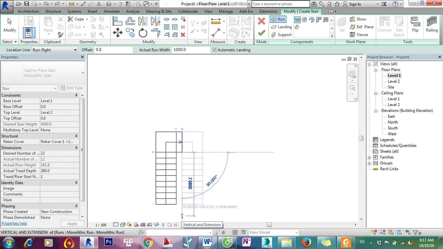Click Sign In

tap(352, 4)
